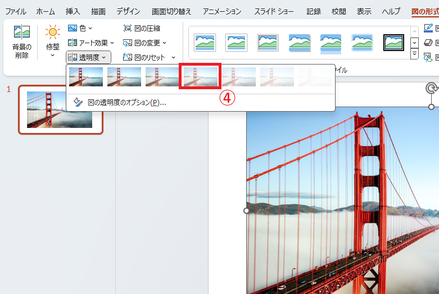Collapse the 透明度 dropdown button
Viewport: 439px width, 294px height.
pos(88,57)
